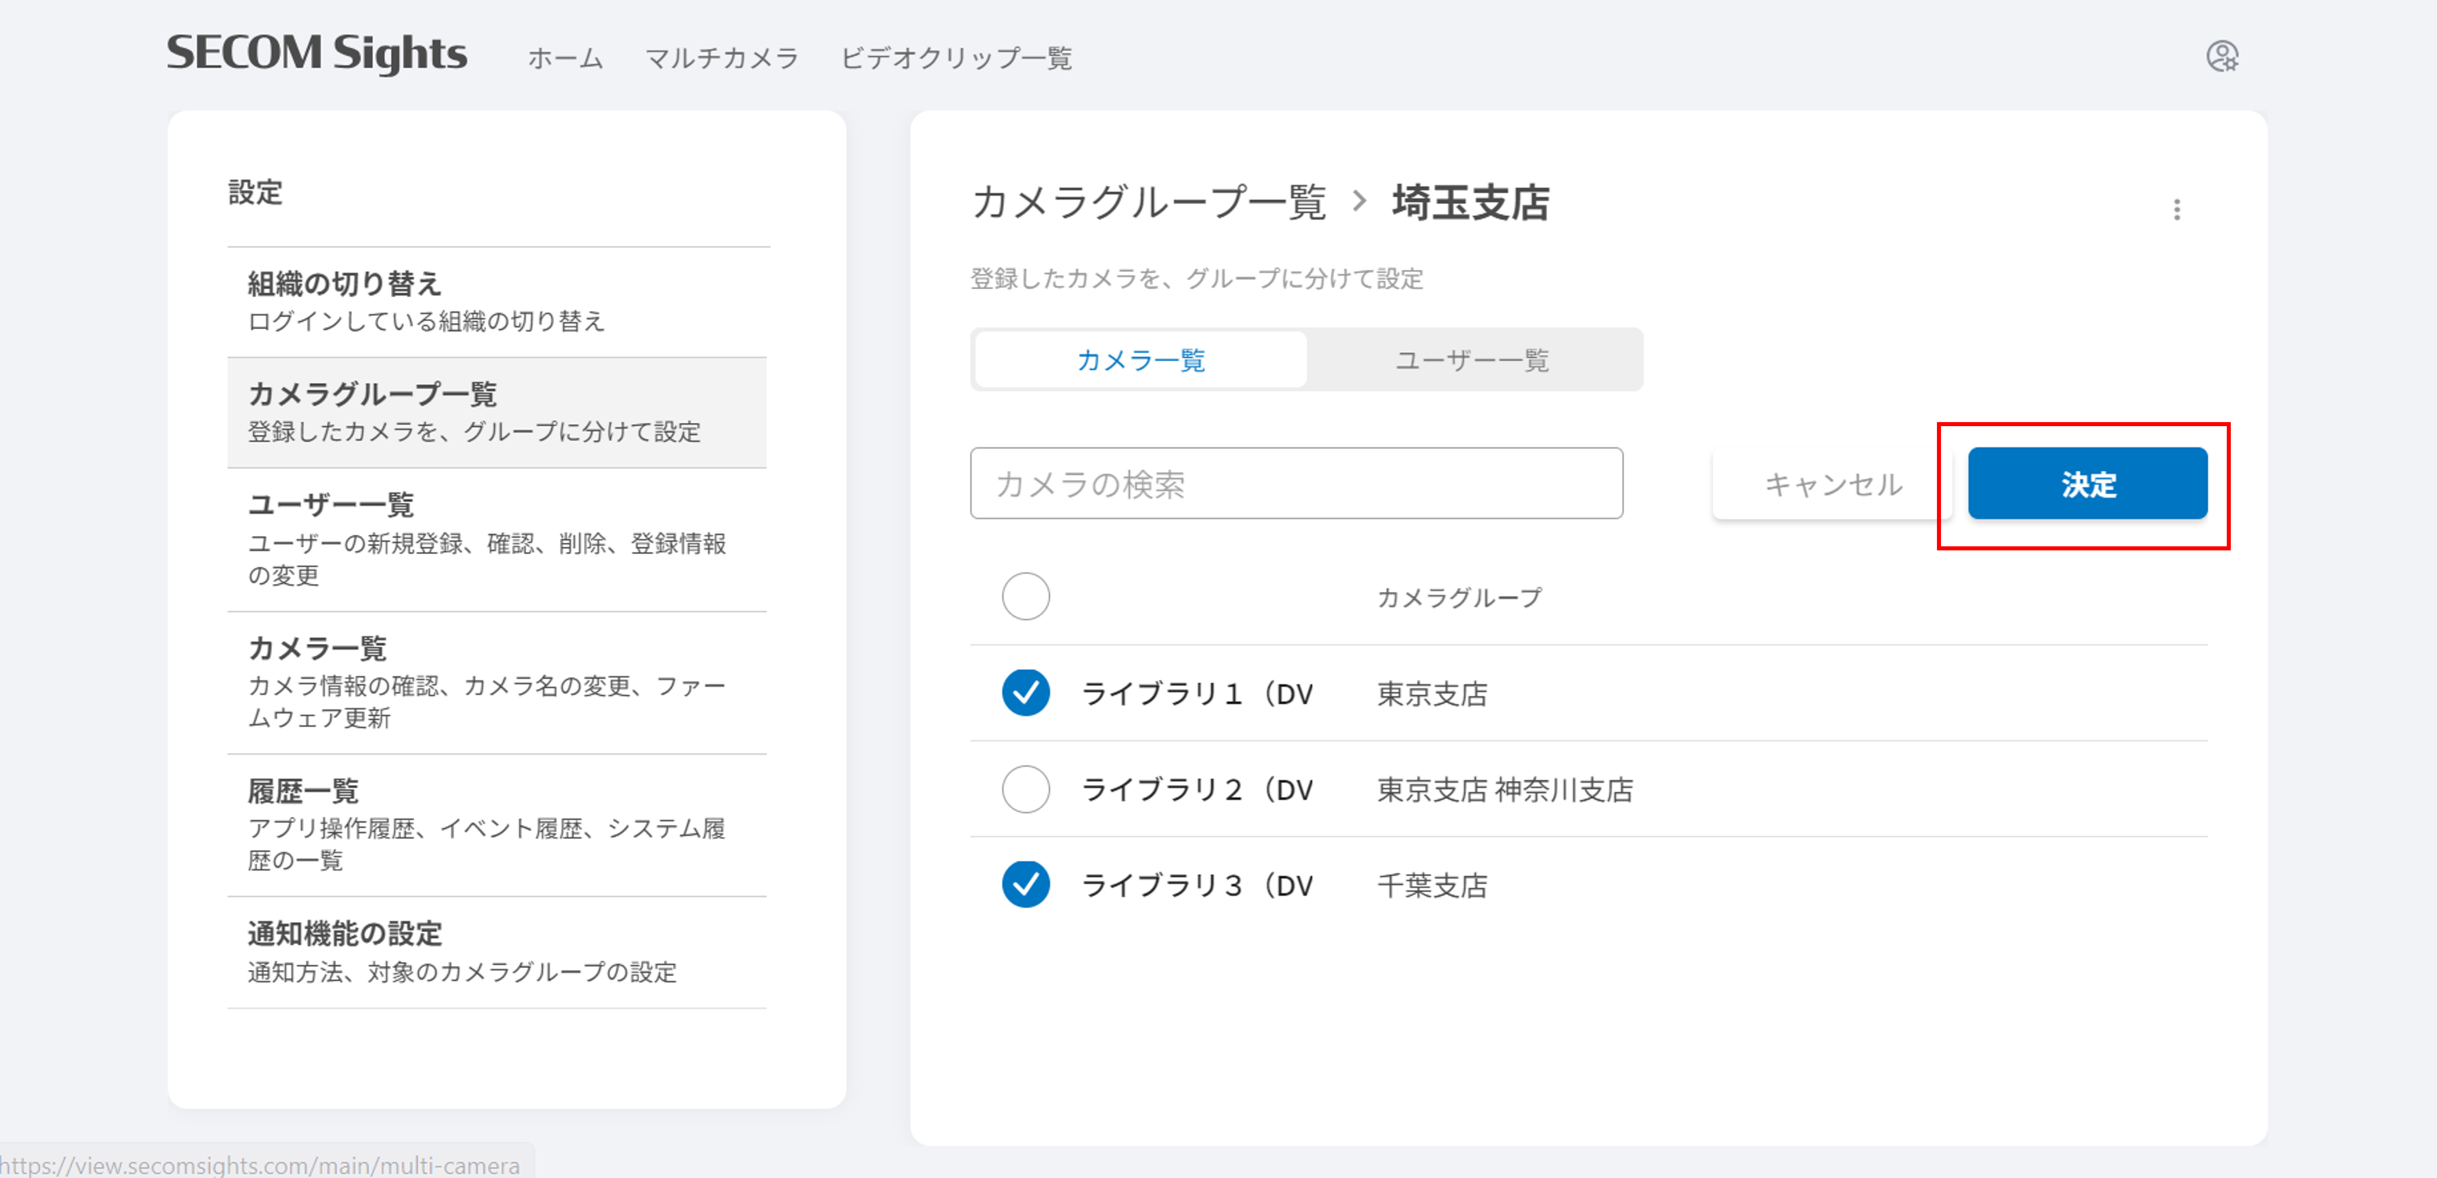
Task: Click the カメラの検索 search field
Action: pos(1296,483)
